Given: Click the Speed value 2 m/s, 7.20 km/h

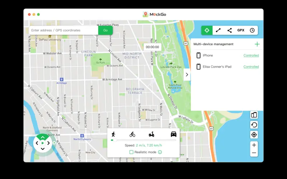Looking at the screenshot, I should click(x=149, y=145).
